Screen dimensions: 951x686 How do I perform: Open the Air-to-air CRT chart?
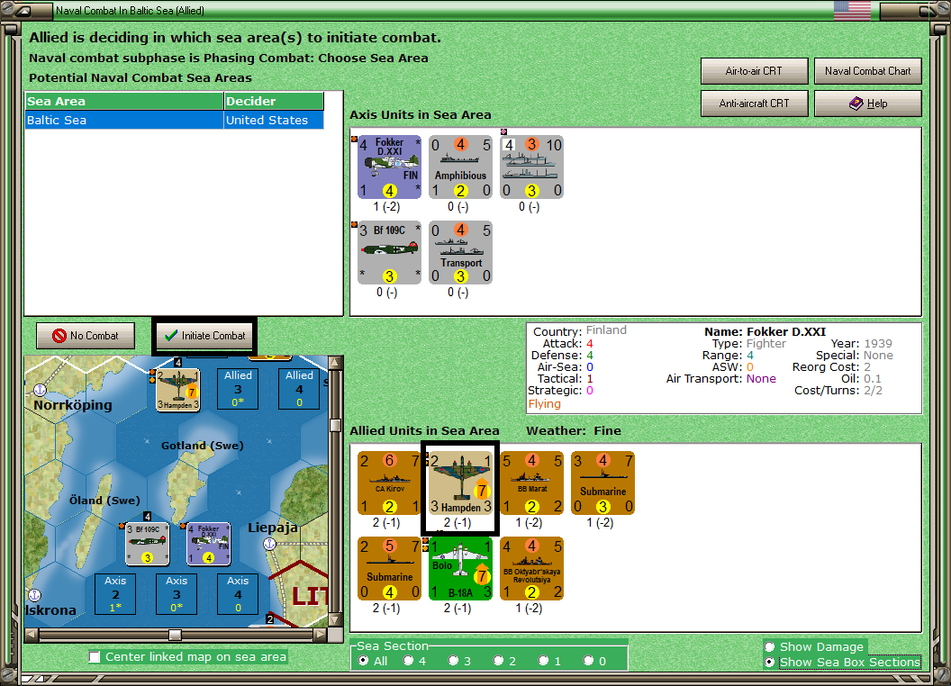click(754, 71)
